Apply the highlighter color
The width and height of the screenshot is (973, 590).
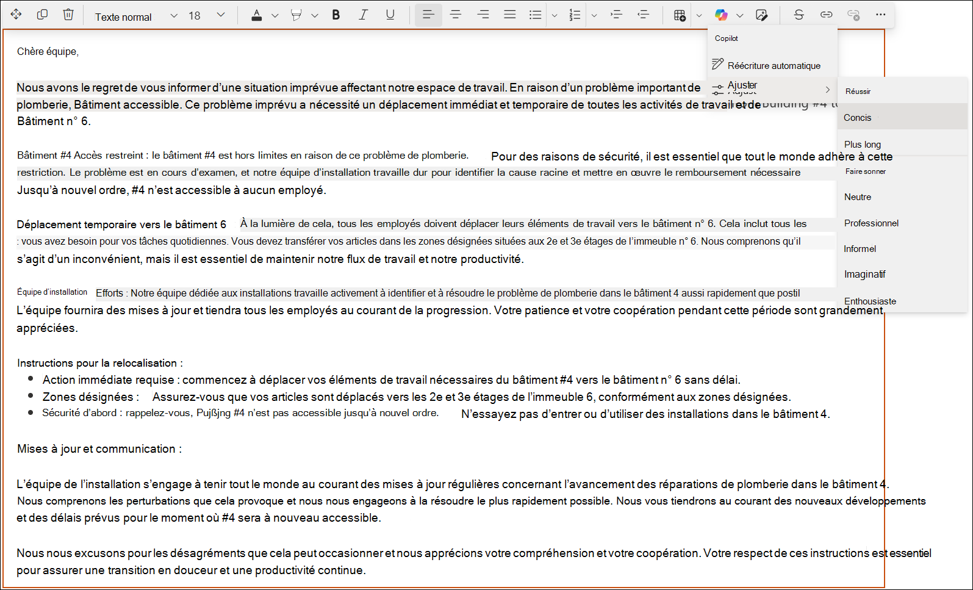coord(296,15)
